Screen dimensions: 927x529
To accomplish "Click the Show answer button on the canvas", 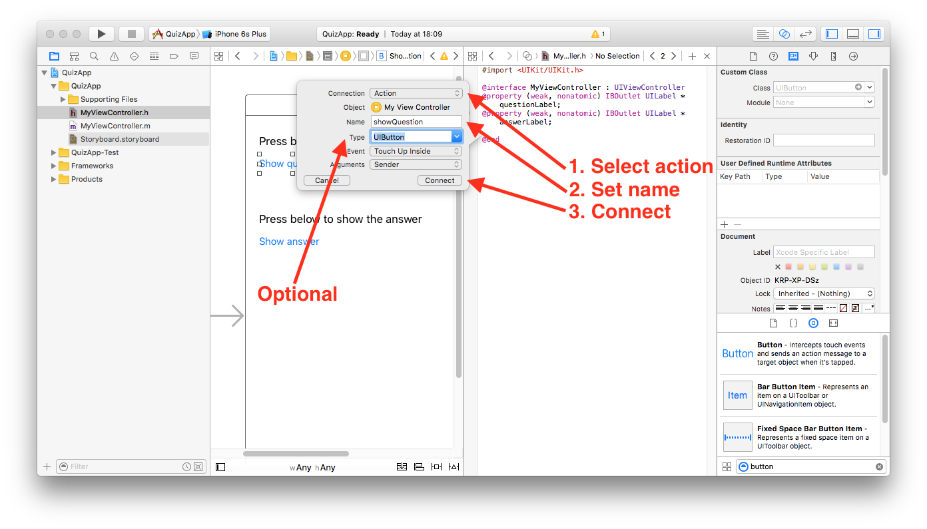I will coord(289,242).
